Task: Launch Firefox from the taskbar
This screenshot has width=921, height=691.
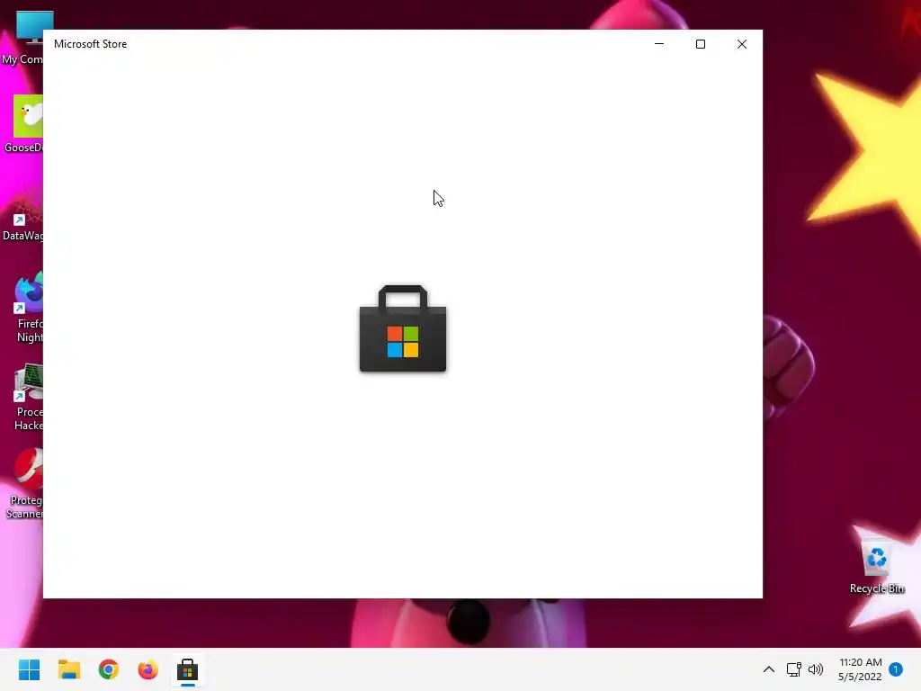Action: pyautogui.click(x=148, y=669)
